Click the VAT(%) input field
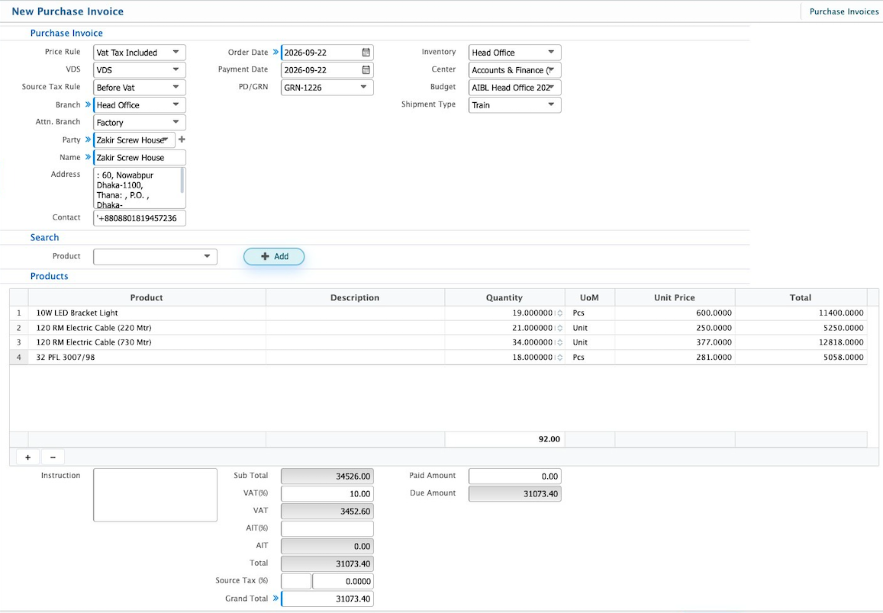 pos(327,494)
